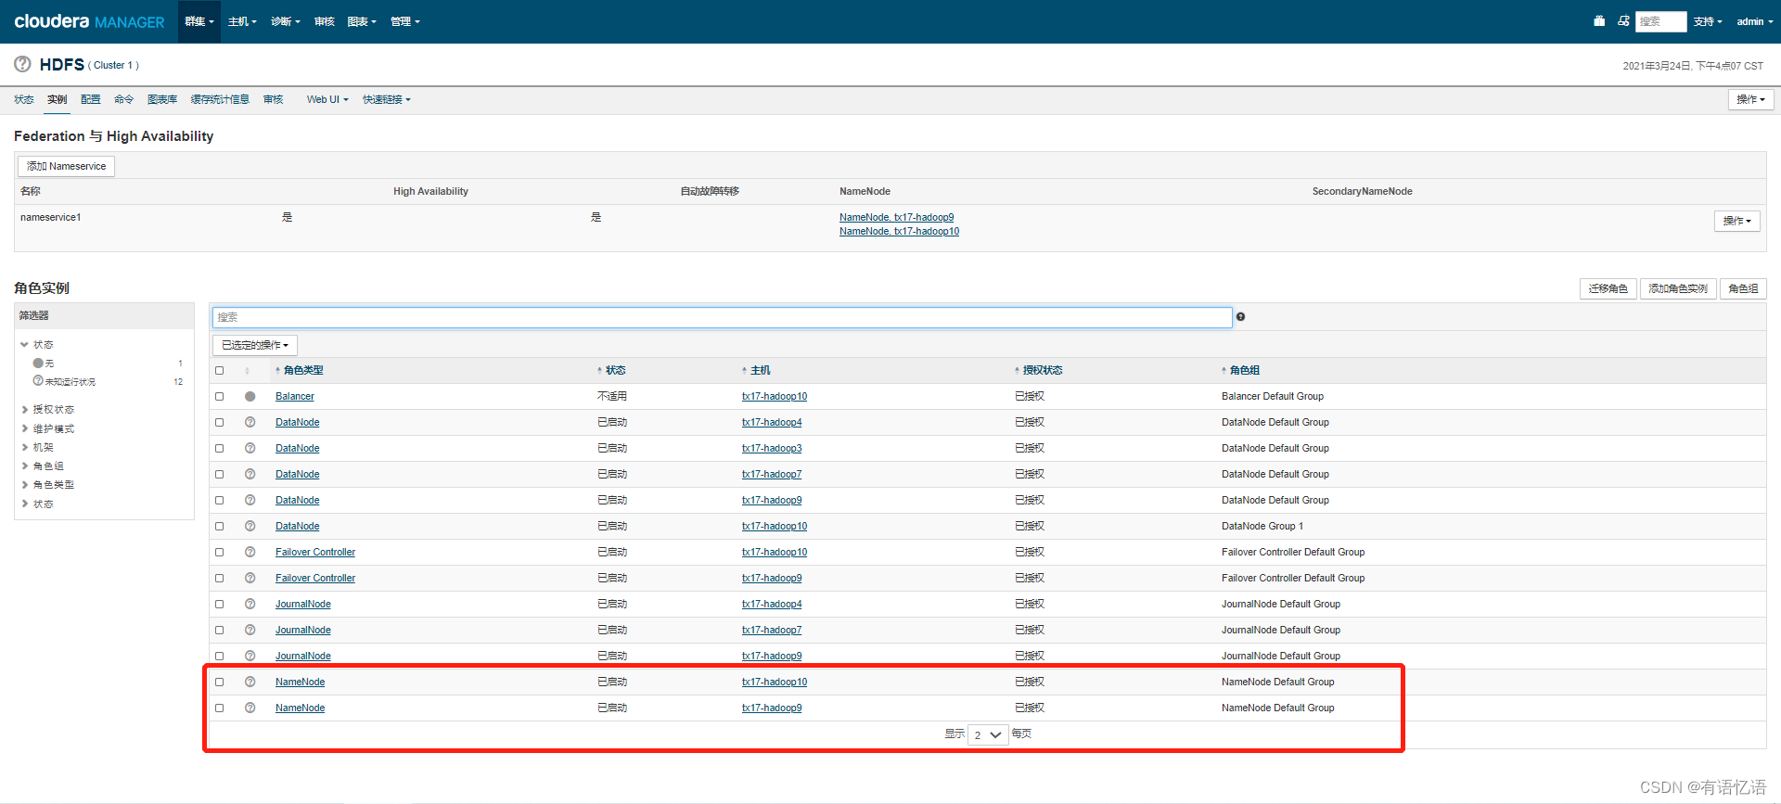Image resolution: width=1781 pixels, height=804 pixels.
Task: Tick the checkbox for DataNode on tx17-hadoop4
Action: [x=220, y=422]
